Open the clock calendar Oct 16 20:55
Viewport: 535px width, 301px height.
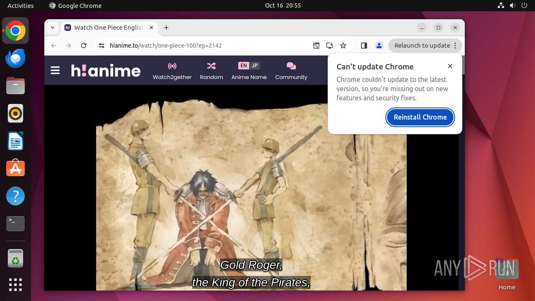point(283,5)
